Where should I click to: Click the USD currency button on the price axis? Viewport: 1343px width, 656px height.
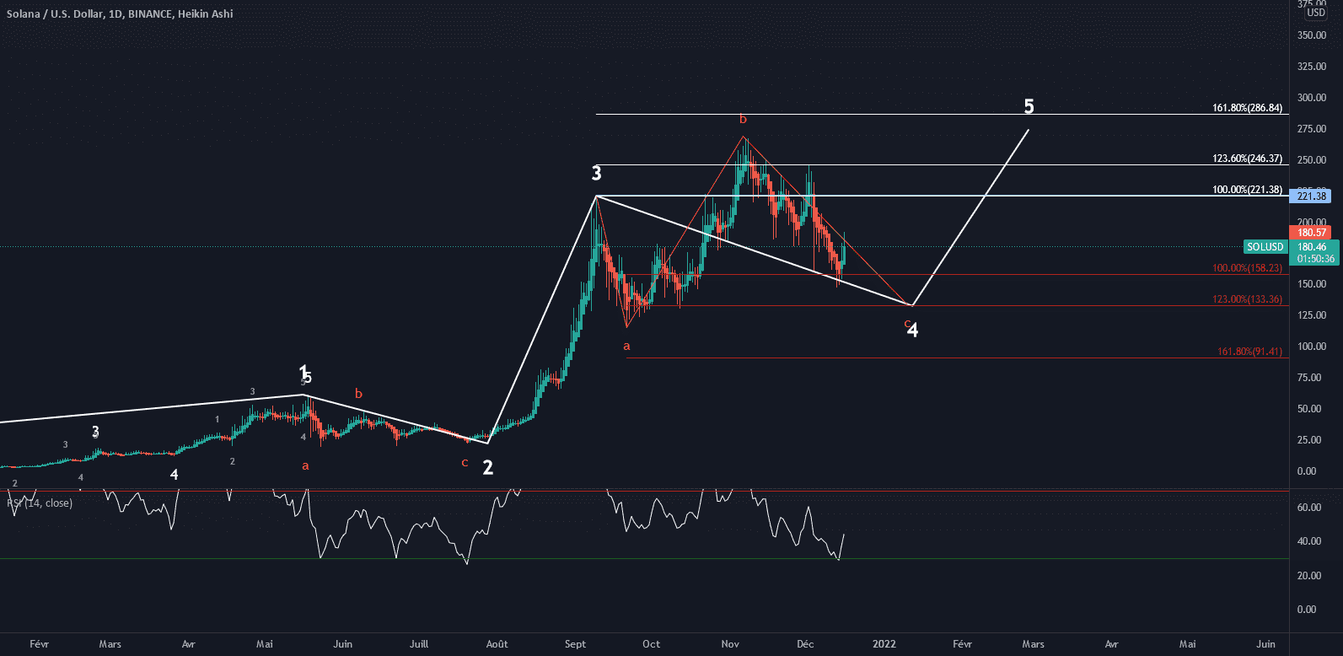coord(1315,13)
